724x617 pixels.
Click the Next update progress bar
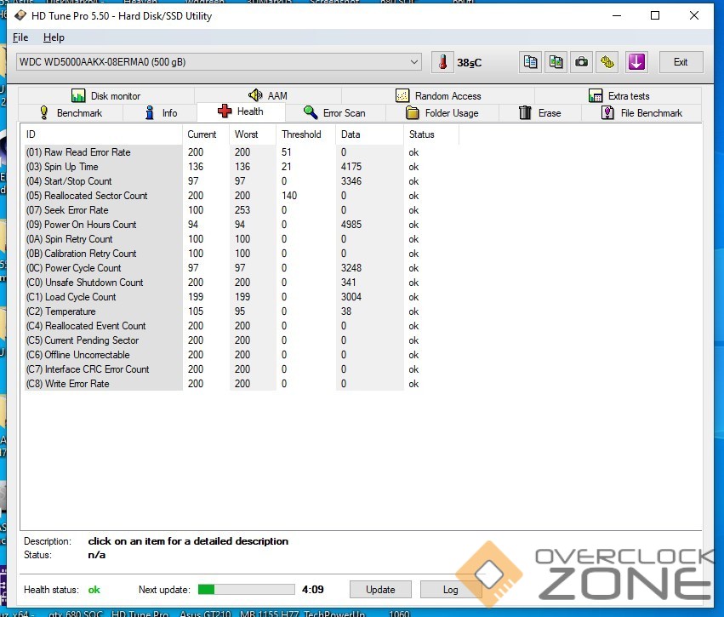click(246, 589)
